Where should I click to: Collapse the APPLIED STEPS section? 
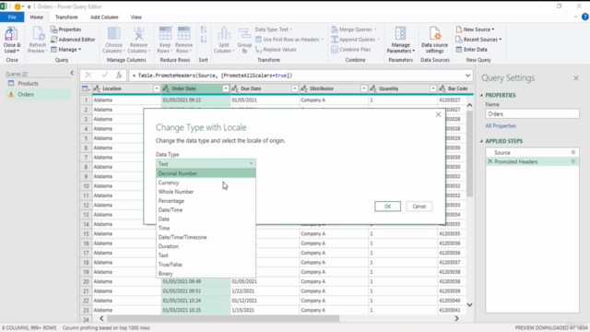pos(481,141)
